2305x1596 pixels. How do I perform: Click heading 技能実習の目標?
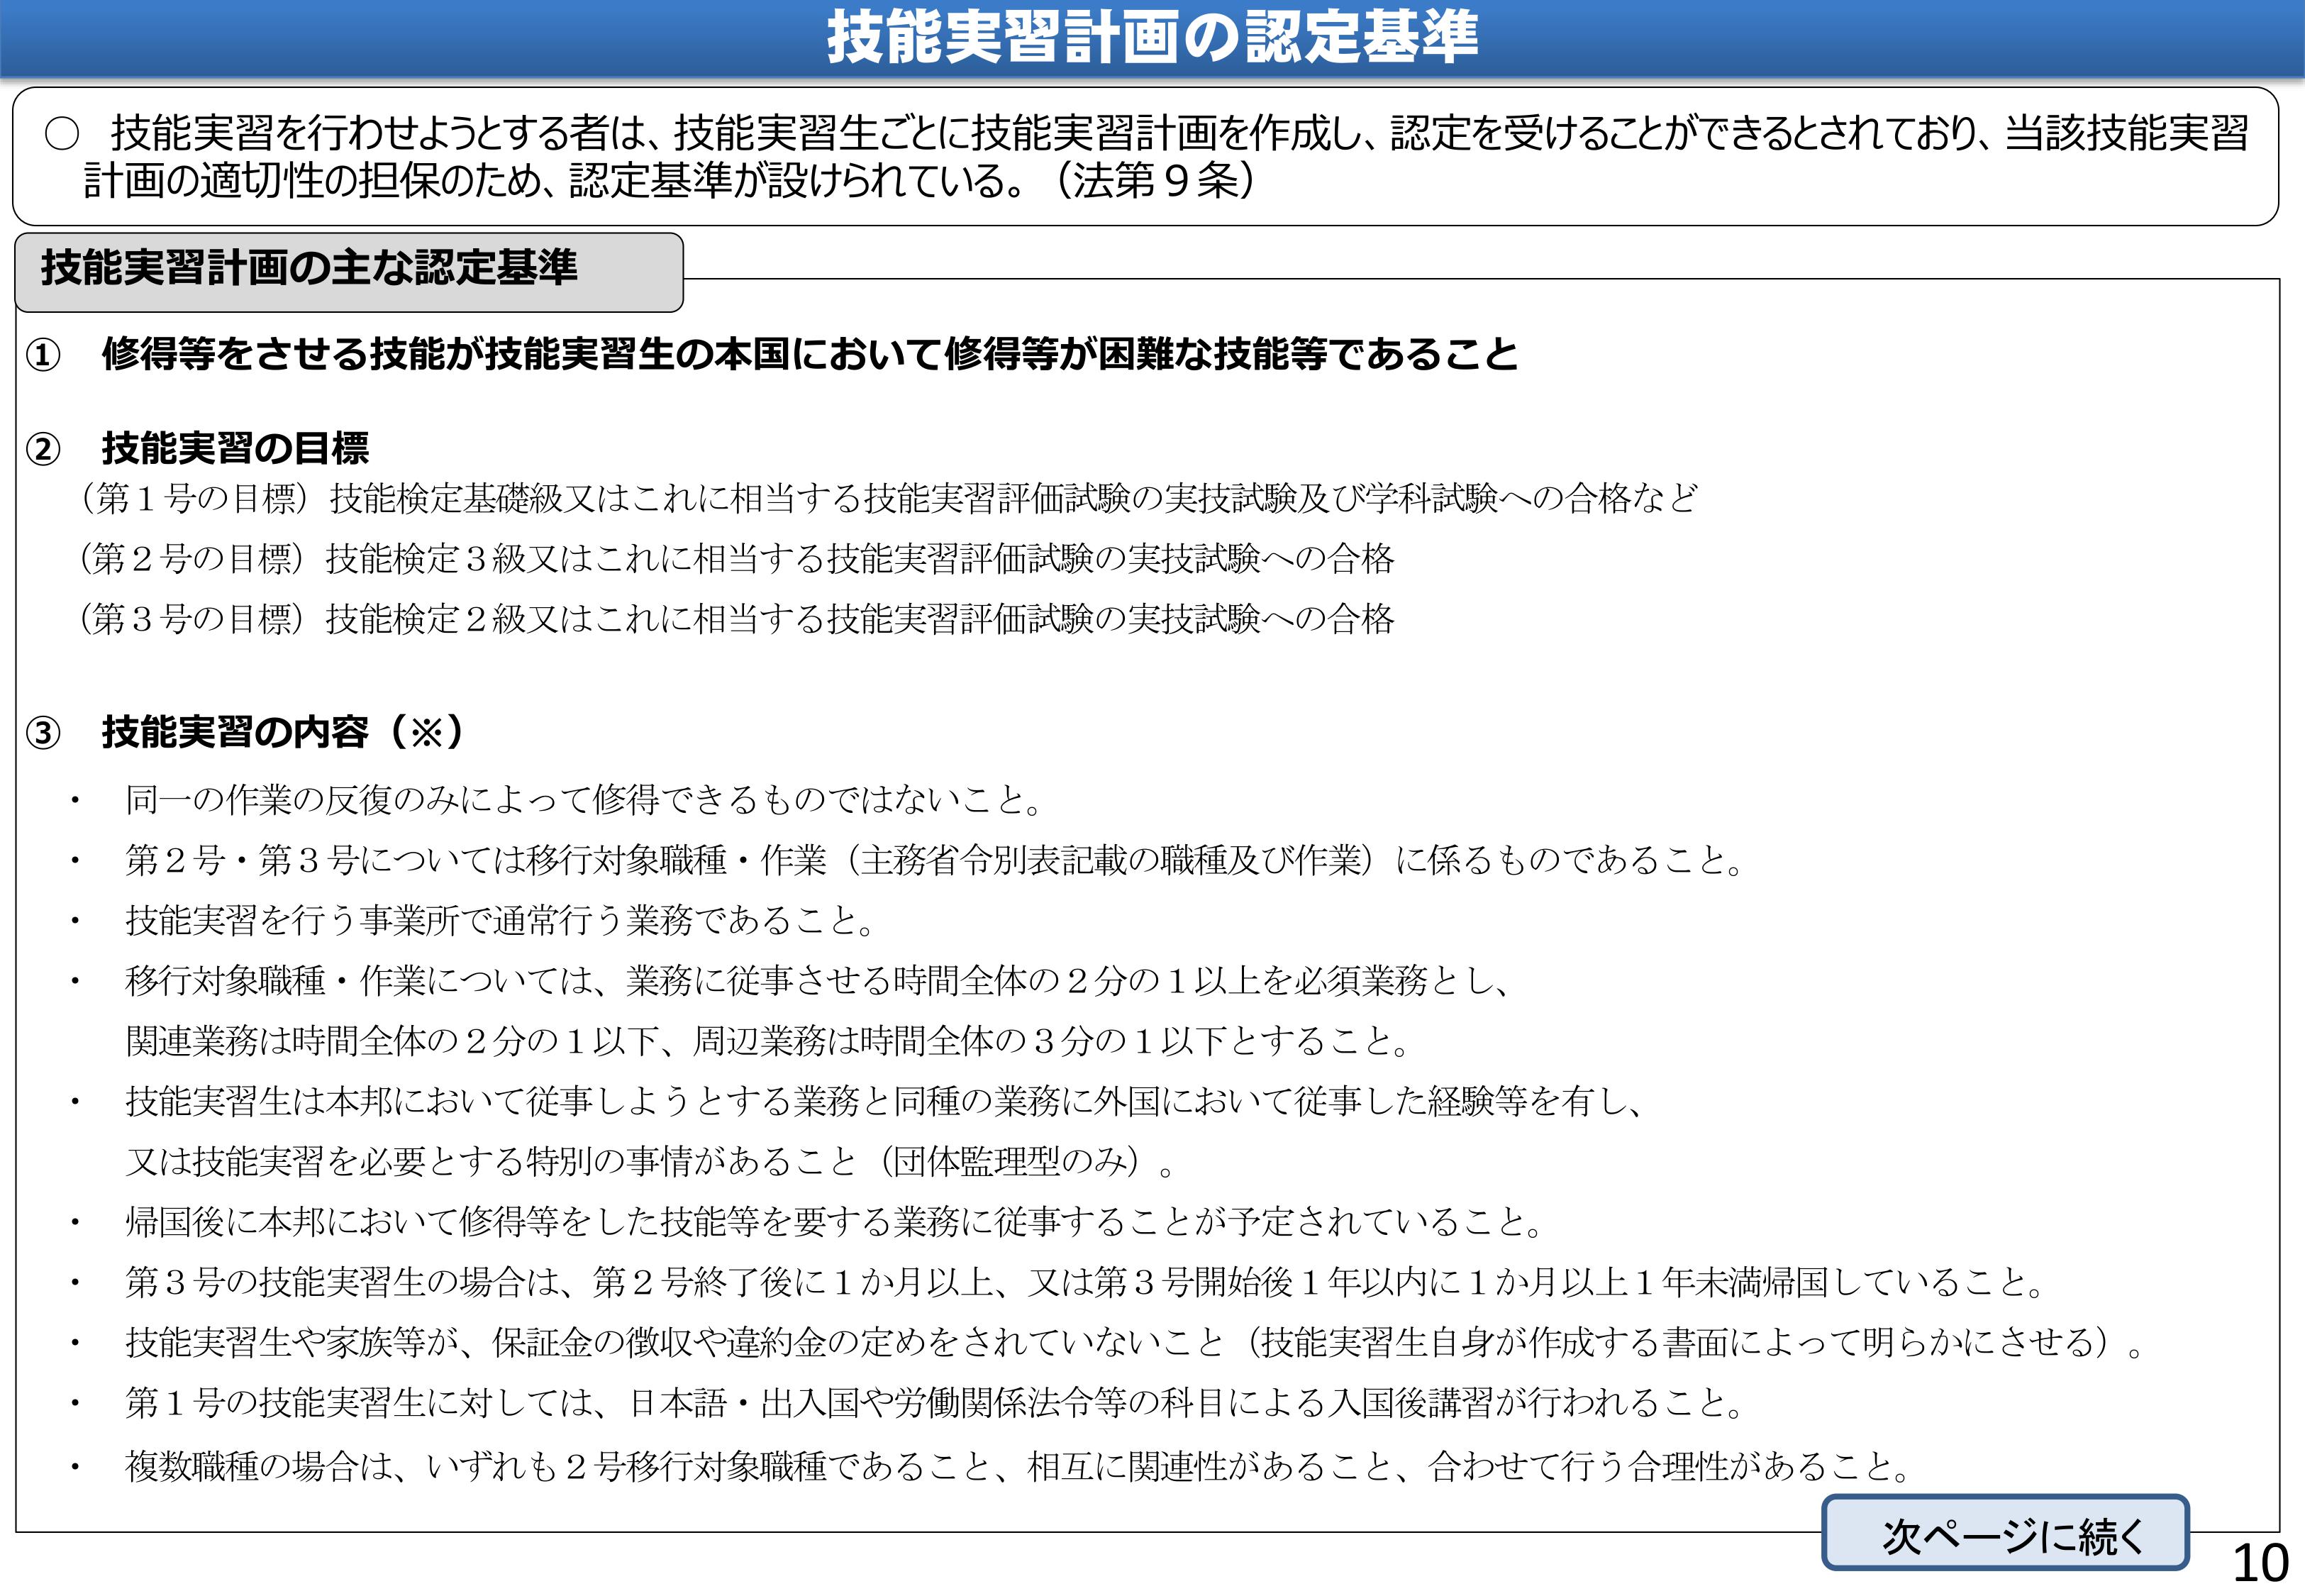point(235,448)
